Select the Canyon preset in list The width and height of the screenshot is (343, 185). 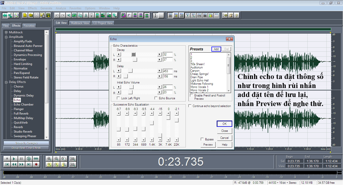coord(195,71)
